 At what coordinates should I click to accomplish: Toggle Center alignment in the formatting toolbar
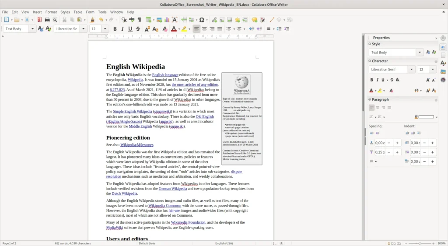click(204, 29)
